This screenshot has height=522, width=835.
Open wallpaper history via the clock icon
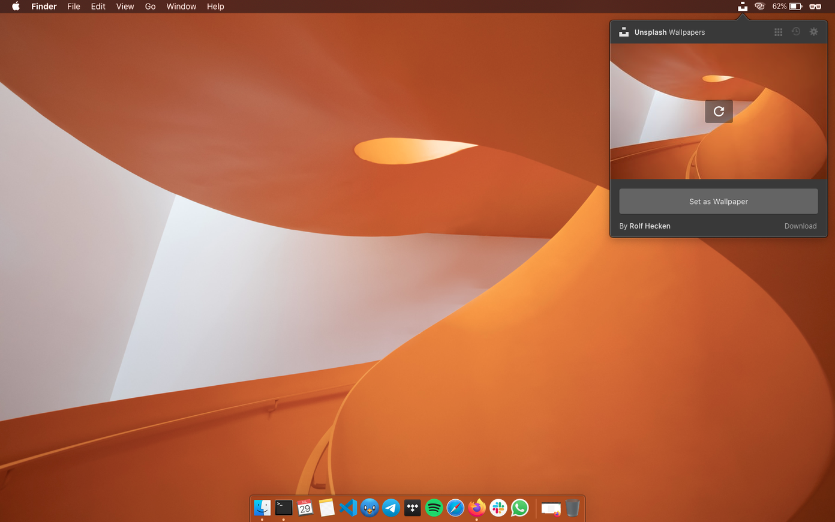pyautogui.click(x=795, y=32)
